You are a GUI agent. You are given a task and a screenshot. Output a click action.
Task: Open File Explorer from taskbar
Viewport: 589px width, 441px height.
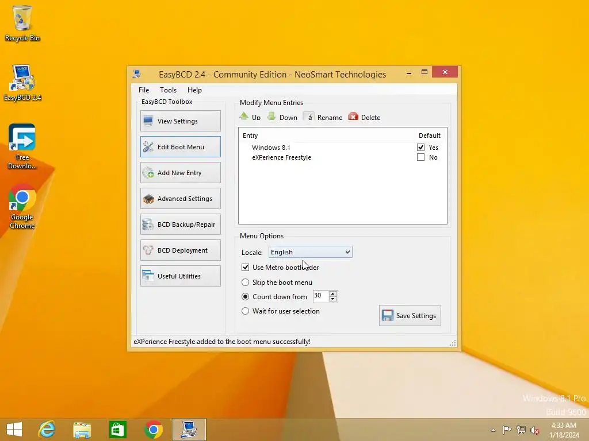[x=82, y=430]
